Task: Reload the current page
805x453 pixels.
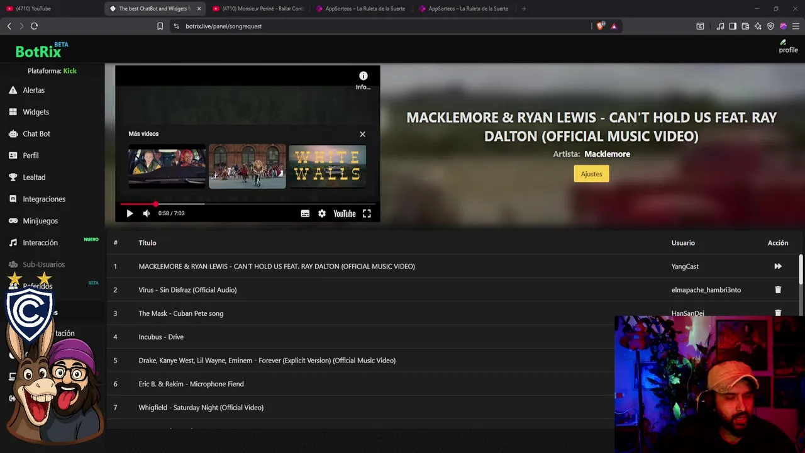Action: coord(34,26)
